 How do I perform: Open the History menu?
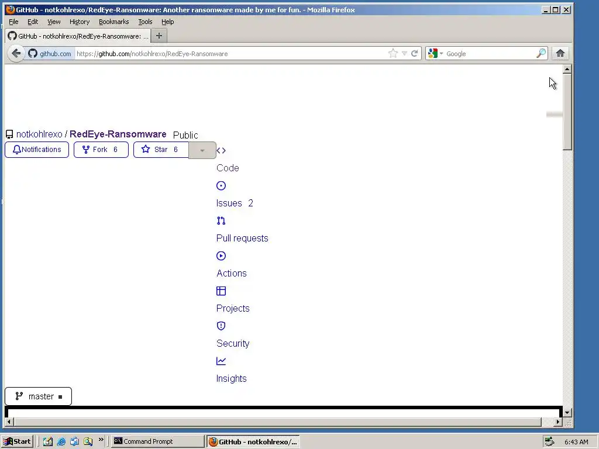tap(80, 22)
